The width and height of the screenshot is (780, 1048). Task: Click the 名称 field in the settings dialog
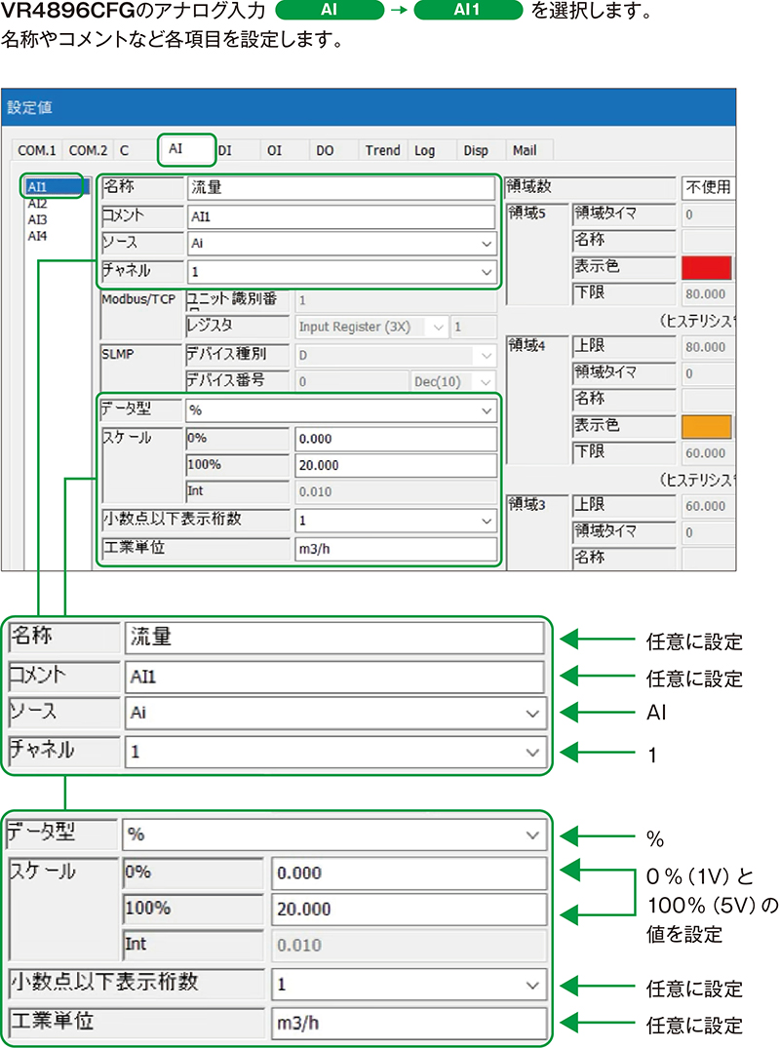[x=341, y=188]
